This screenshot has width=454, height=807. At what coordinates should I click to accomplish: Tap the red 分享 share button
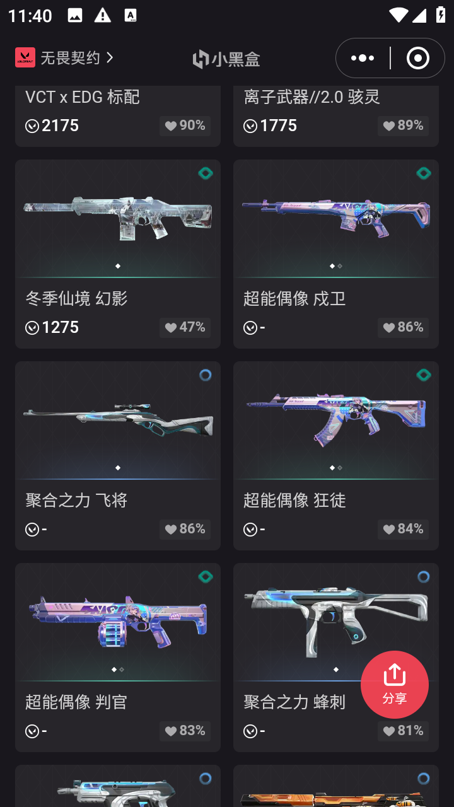[x=395, y=685]
